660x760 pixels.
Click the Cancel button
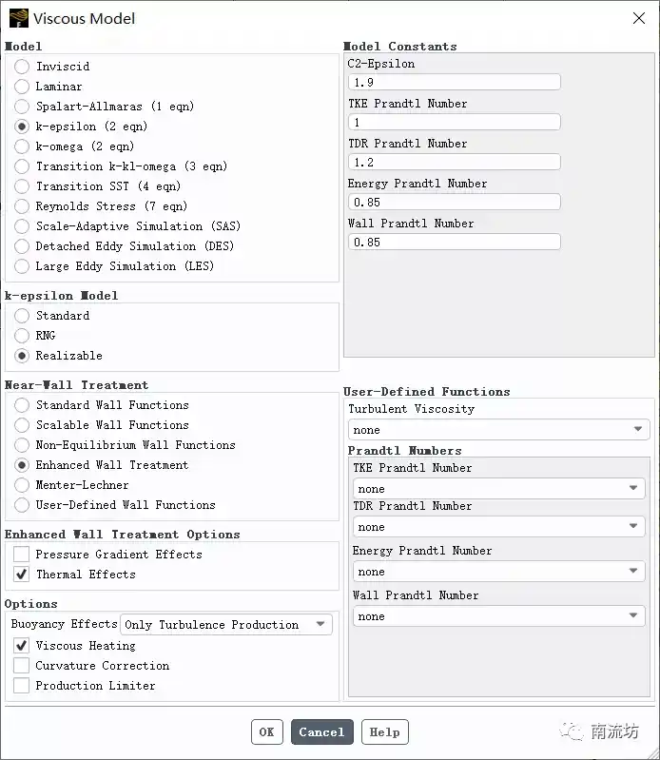(x=321, y=731)
